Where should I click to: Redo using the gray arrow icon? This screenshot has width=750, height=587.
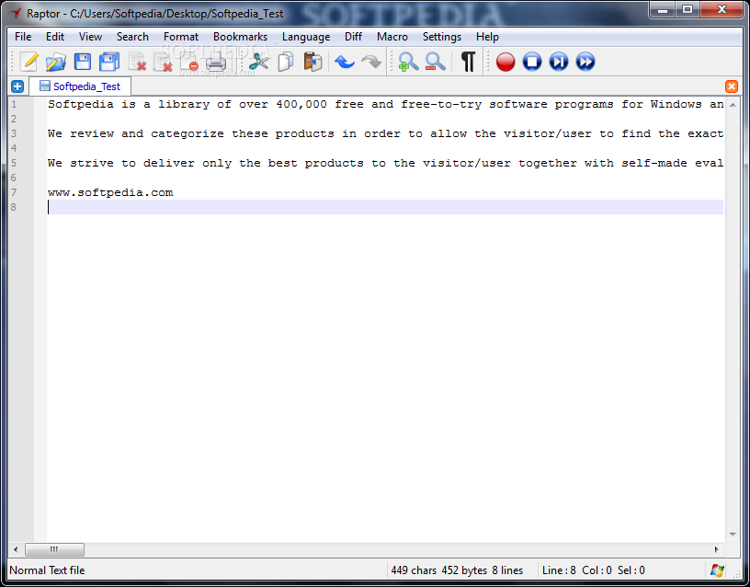point(371,62)
